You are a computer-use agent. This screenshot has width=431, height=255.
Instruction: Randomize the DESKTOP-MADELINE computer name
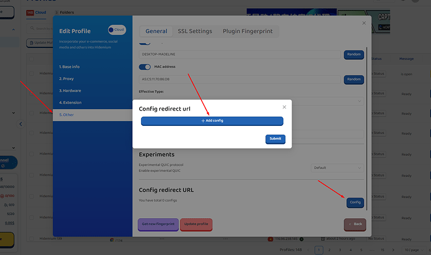pyautogui.click(x=354, y=55)
